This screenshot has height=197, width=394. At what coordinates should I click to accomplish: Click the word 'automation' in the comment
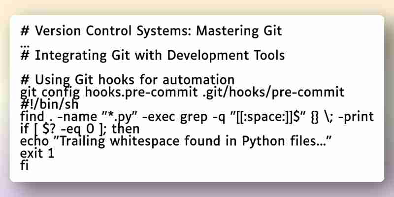click(198, 80)
